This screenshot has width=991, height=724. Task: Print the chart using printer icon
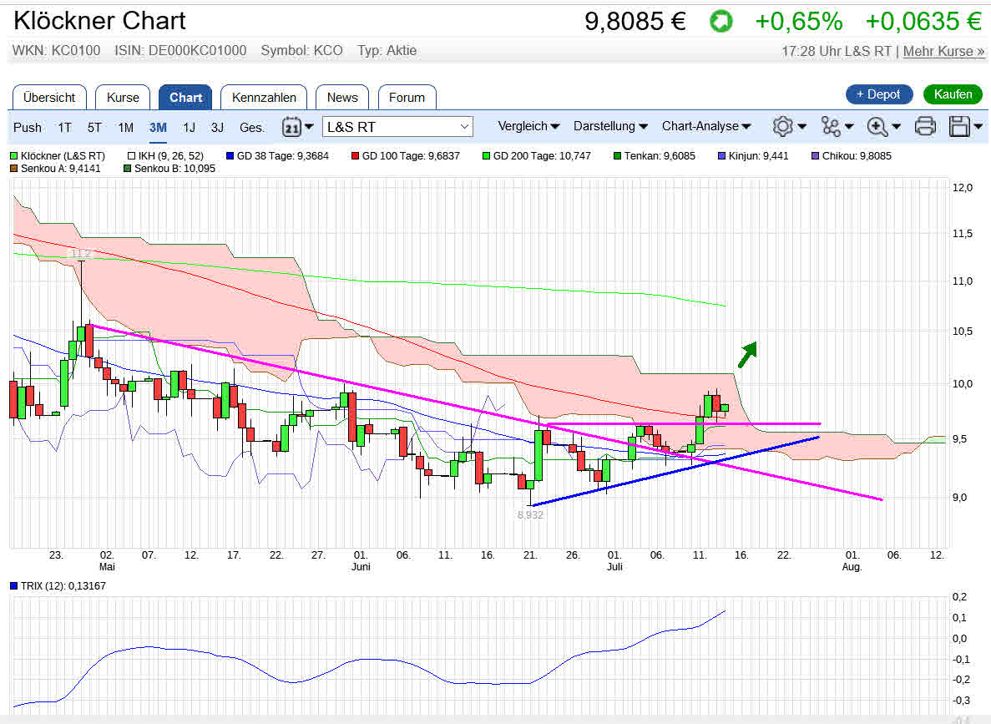pyautogui.click(x=925, y=127)
